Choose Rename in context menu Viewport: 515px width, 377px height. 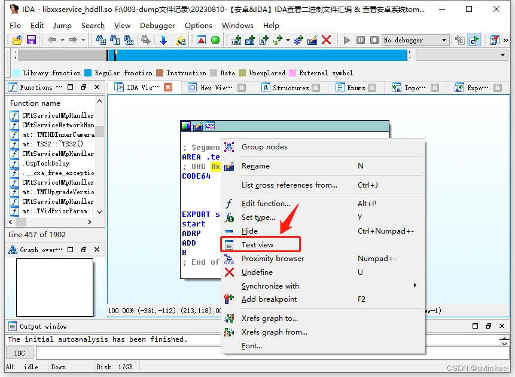click(x=255, y=166)
